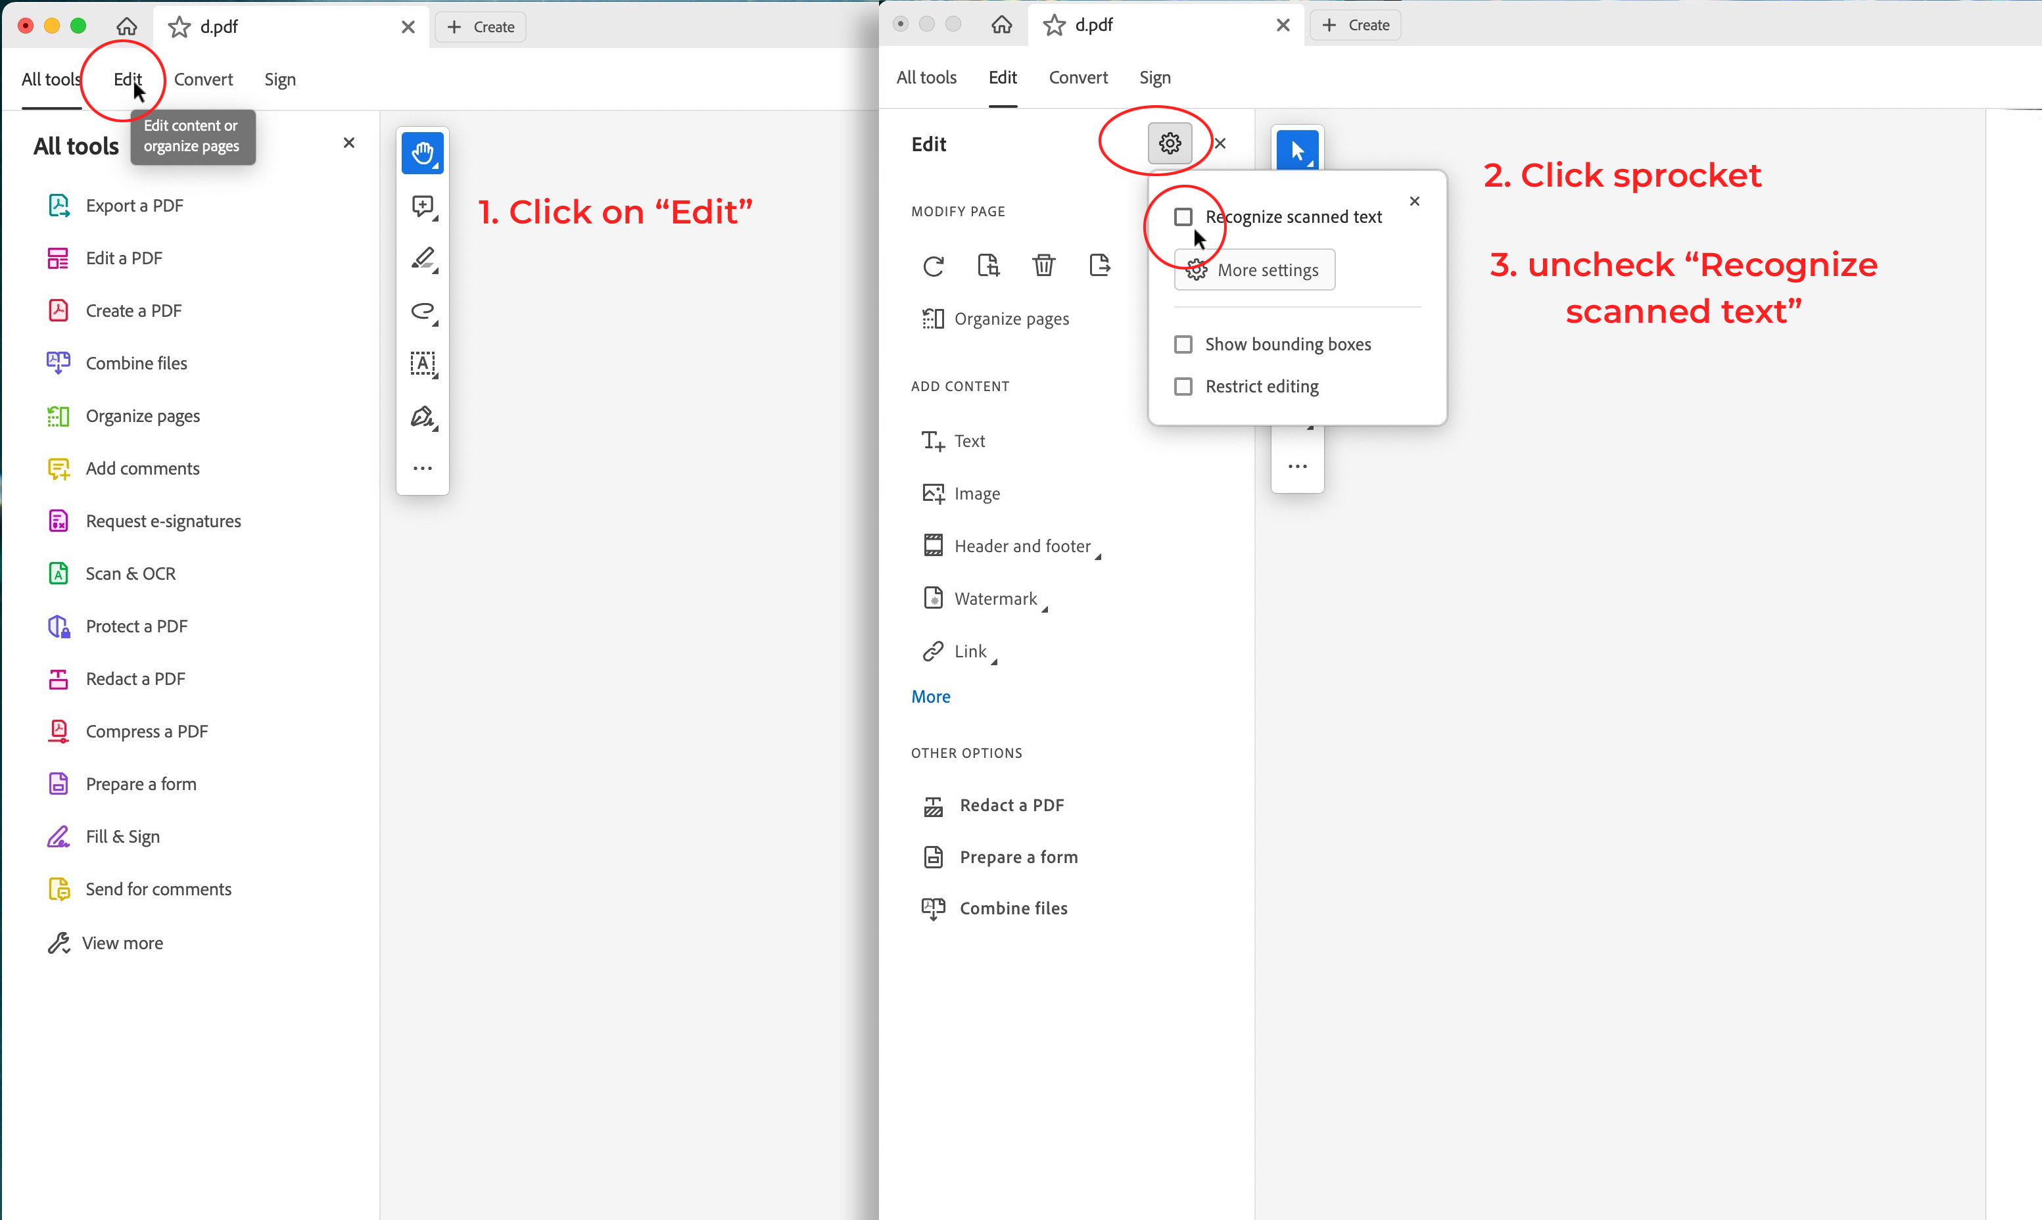Delete a page using trash icon
Viewport: 2042px width, 1220px height.
[1043, 265]
